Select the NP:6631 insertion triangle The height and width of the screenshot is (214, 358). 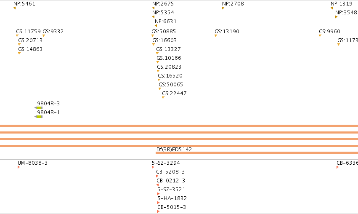tap(156, 26)
